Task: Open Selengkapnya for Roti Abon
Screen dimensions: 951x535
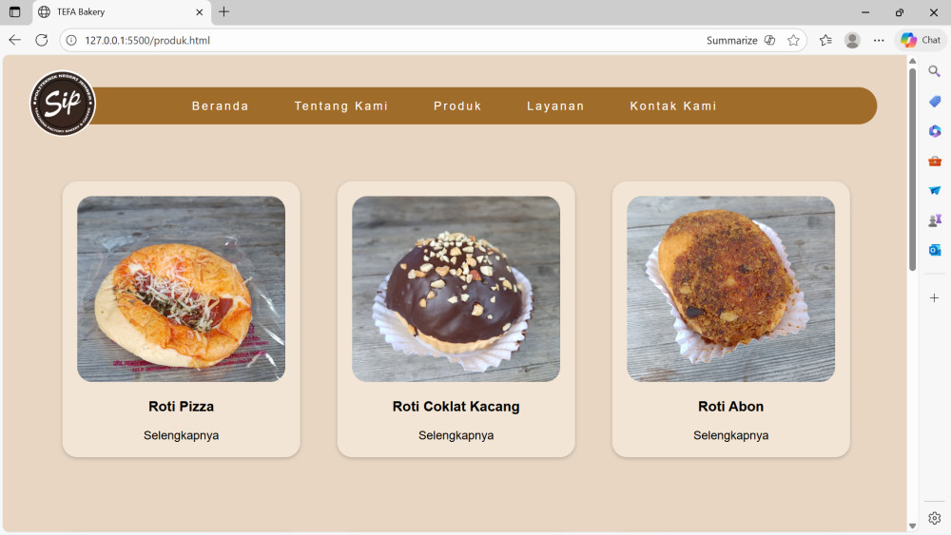Action: point(730,435)
